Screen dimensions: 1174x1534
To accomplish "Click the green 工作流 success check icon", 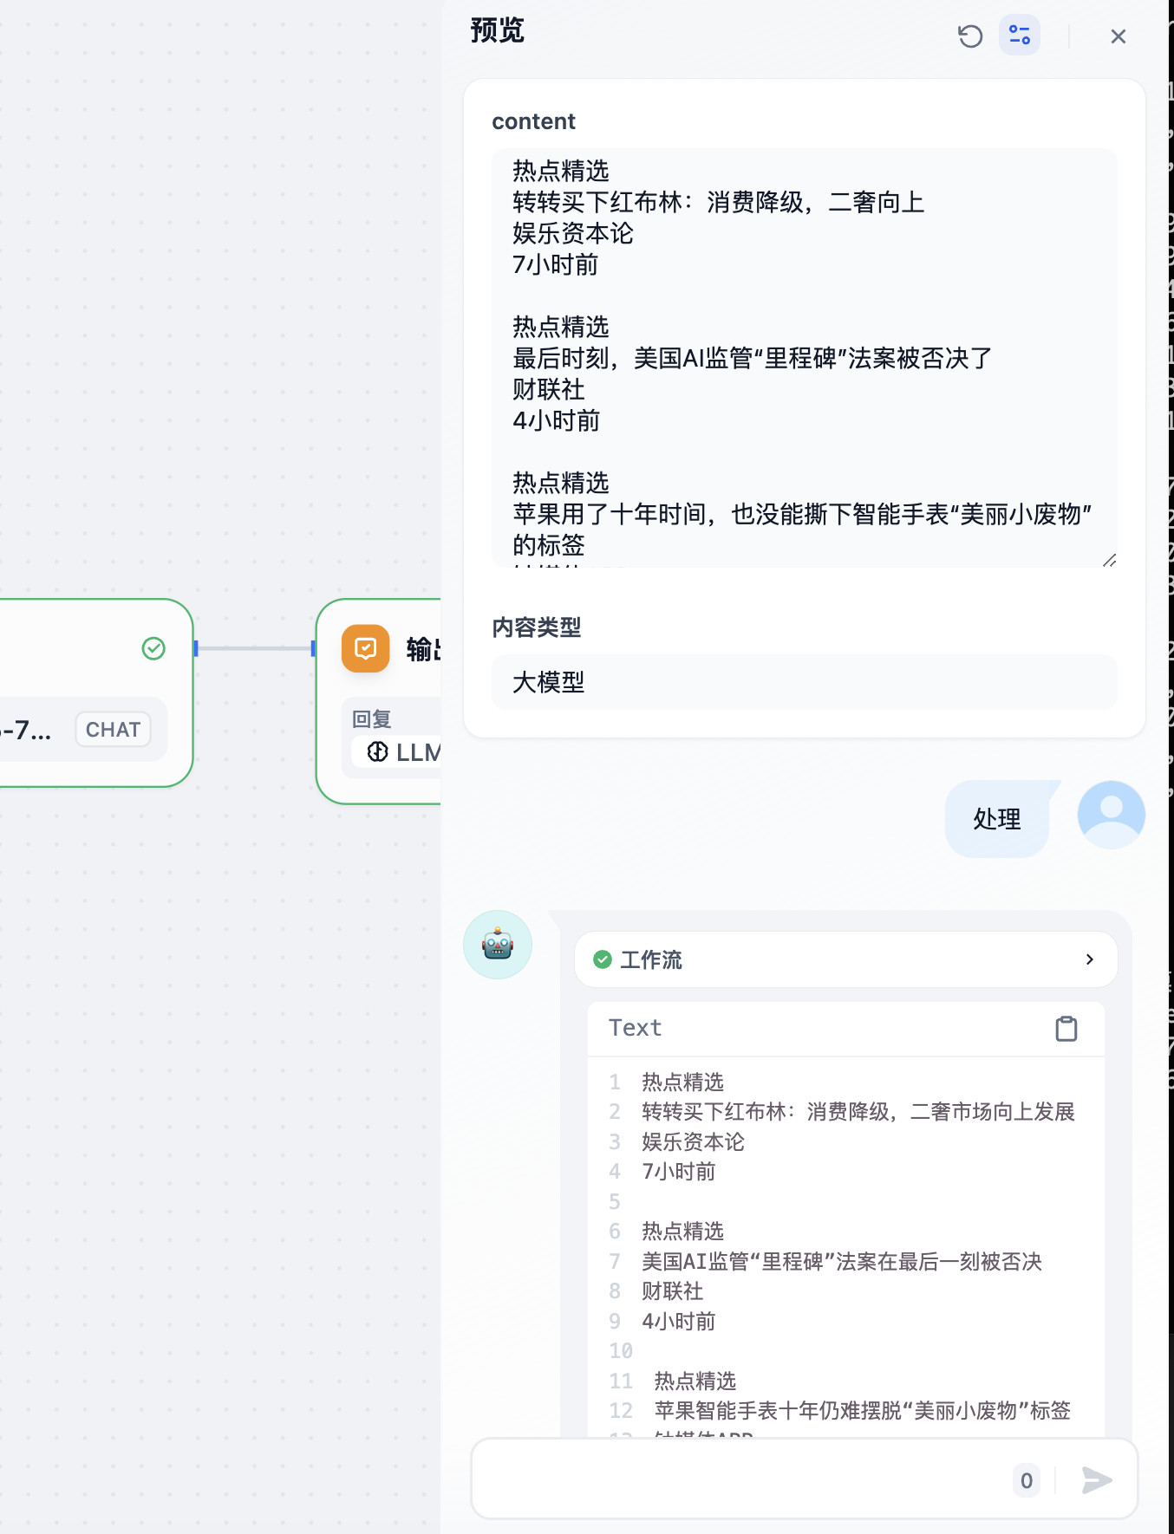I will click(x=603, y=959).
